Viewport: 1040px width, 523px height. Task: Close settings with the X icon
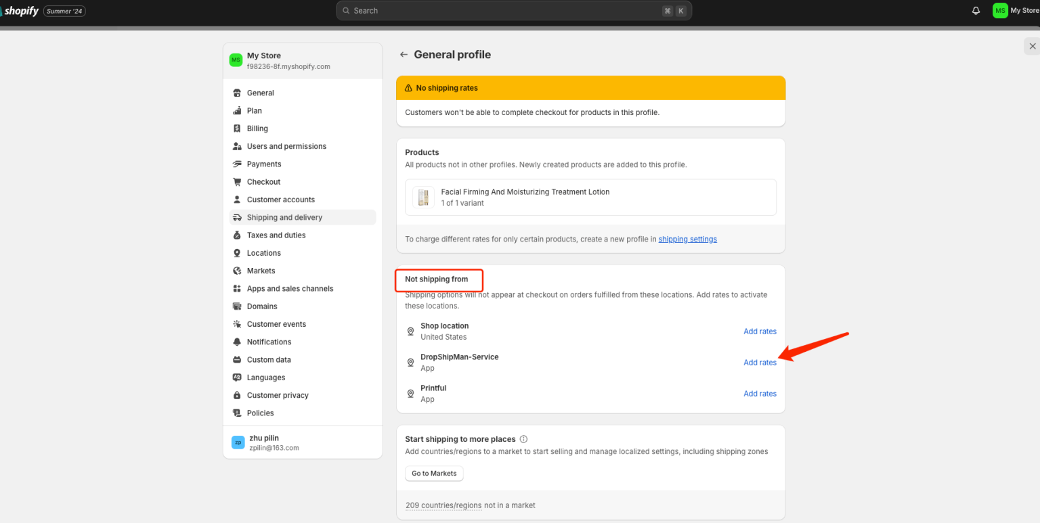click(x=1032, y=46)
